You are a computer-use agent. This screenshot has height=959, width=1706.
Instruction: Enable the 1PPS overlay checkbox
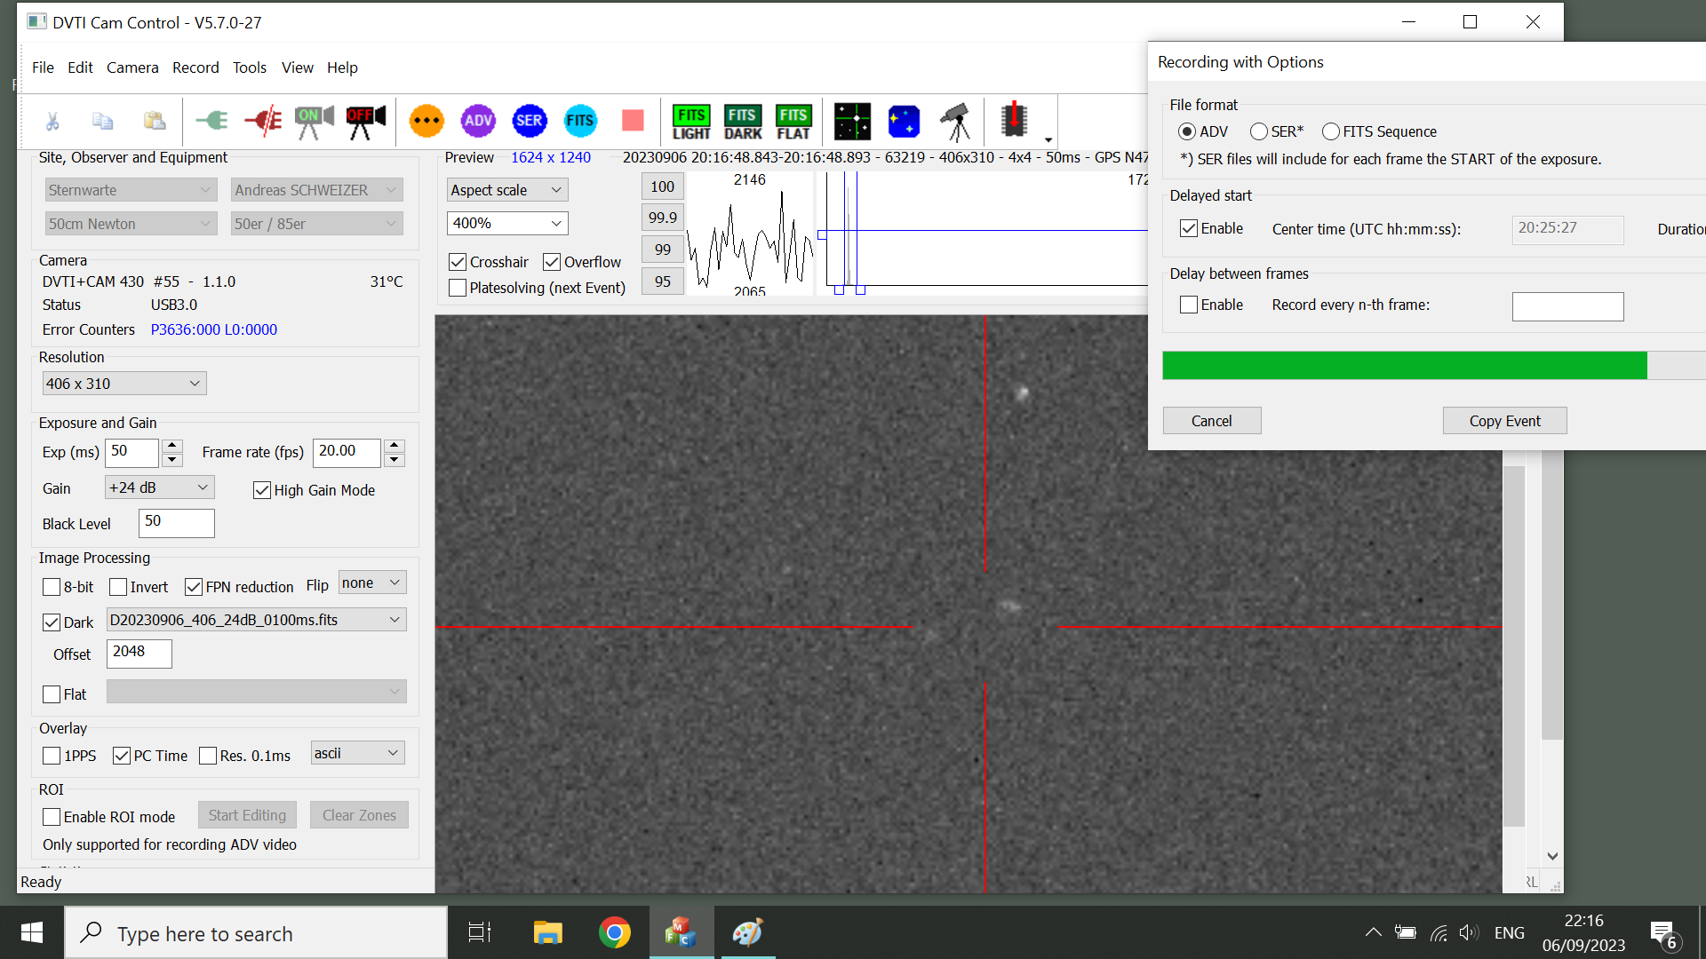click(52, 756)
